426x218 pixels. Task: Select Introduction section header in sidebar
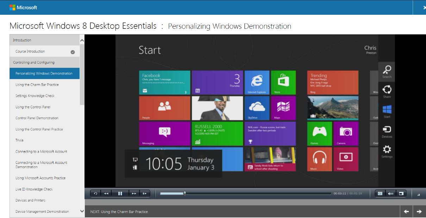point(45,40)
